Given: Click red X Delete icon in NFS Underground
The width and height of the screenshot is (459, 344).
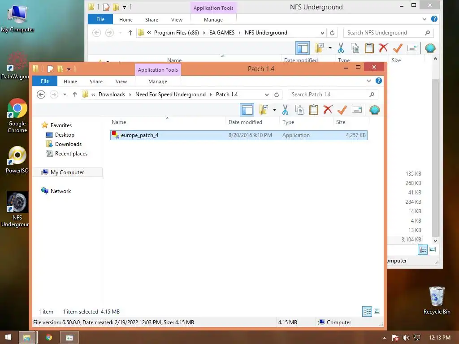Looking at the screenshot, I should (x=383, y=47).
